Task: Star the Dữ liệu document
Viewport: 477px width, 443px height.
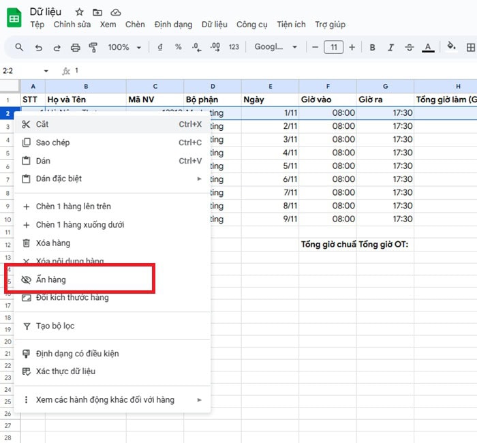Action: (80, 12)
